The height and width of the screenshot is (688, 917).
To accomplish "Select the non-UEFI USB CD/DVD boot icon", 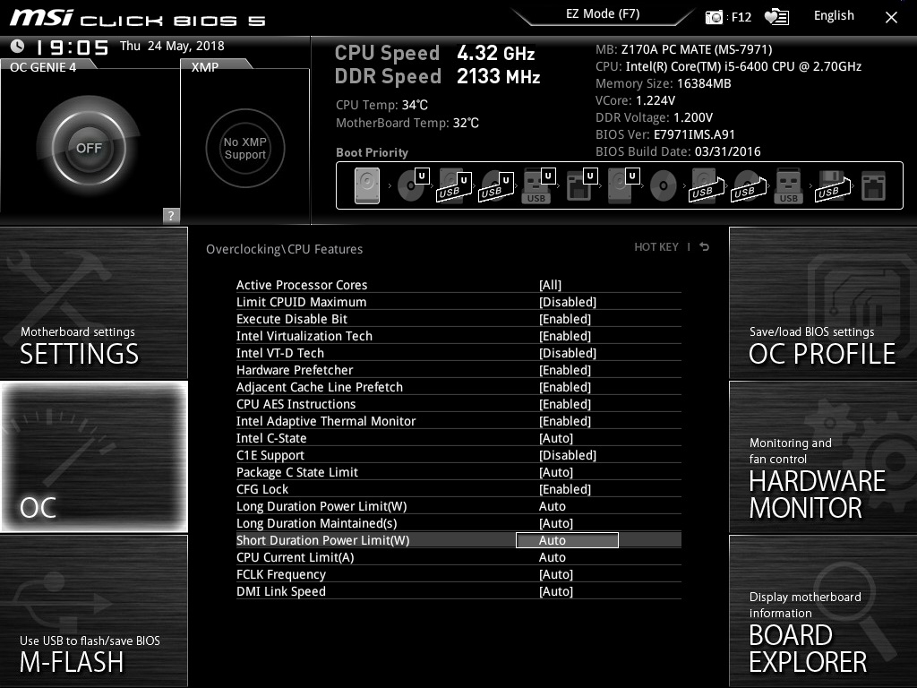I will [x=749, y=186].
